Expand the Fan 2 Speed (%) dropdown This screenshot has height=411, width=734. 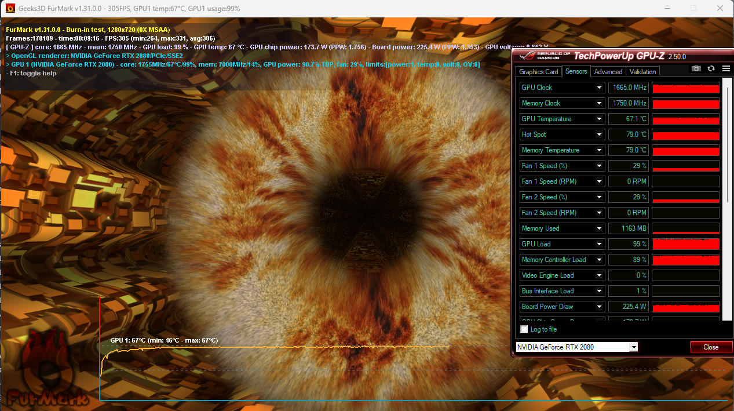pyautogui.click(x=600, y=197)
